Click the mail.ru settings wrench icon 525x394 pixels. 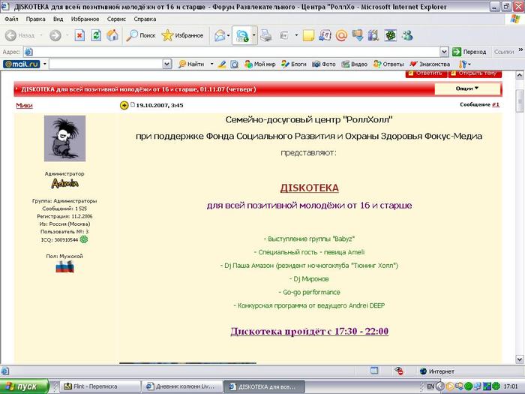pyautogui.click(x=463, y=64)
